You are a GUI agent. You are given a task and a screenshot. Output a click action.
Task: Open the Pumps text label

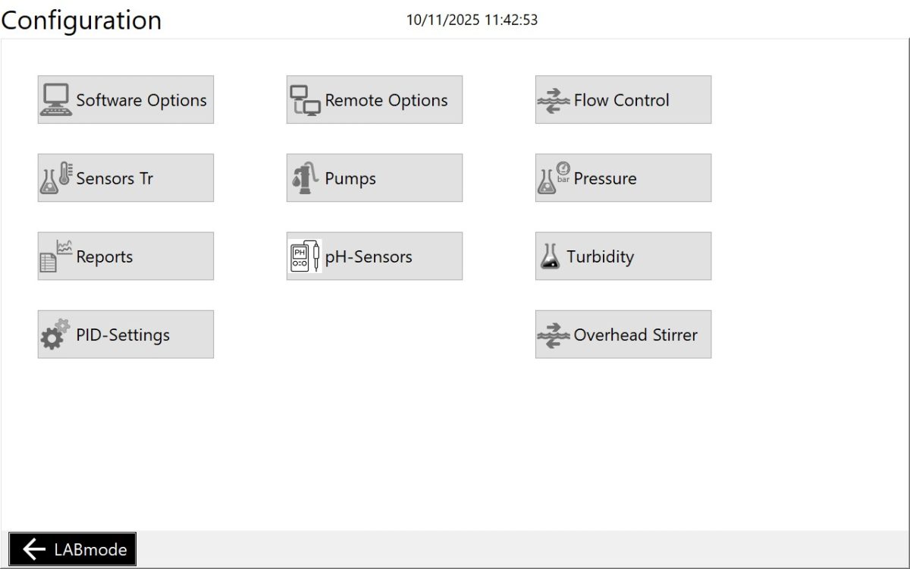(350, 178)
